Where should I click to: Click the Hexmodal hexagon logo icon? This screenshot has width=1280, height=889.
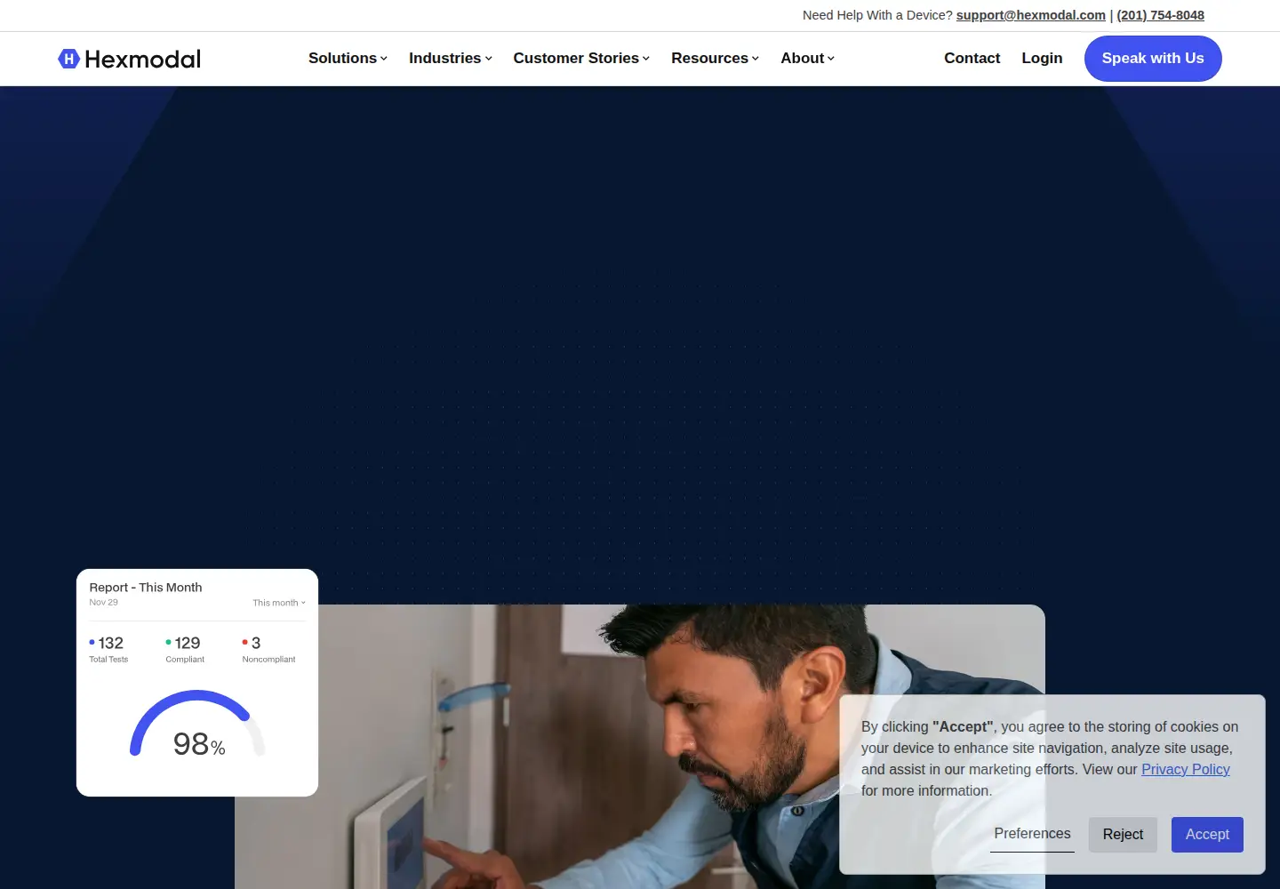click(68, 59)
